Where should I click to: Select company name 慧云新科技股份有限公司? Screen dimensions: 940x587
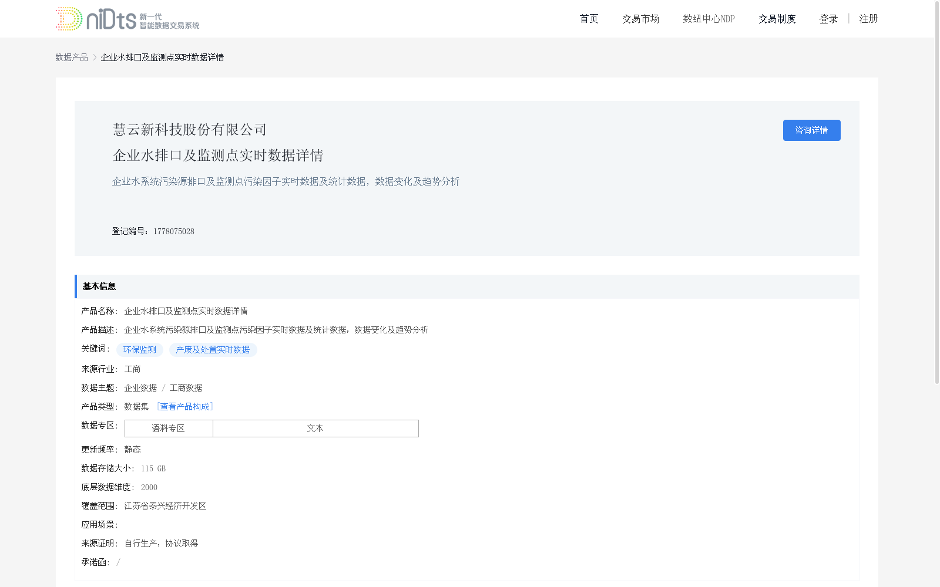(x=190, y=130)
